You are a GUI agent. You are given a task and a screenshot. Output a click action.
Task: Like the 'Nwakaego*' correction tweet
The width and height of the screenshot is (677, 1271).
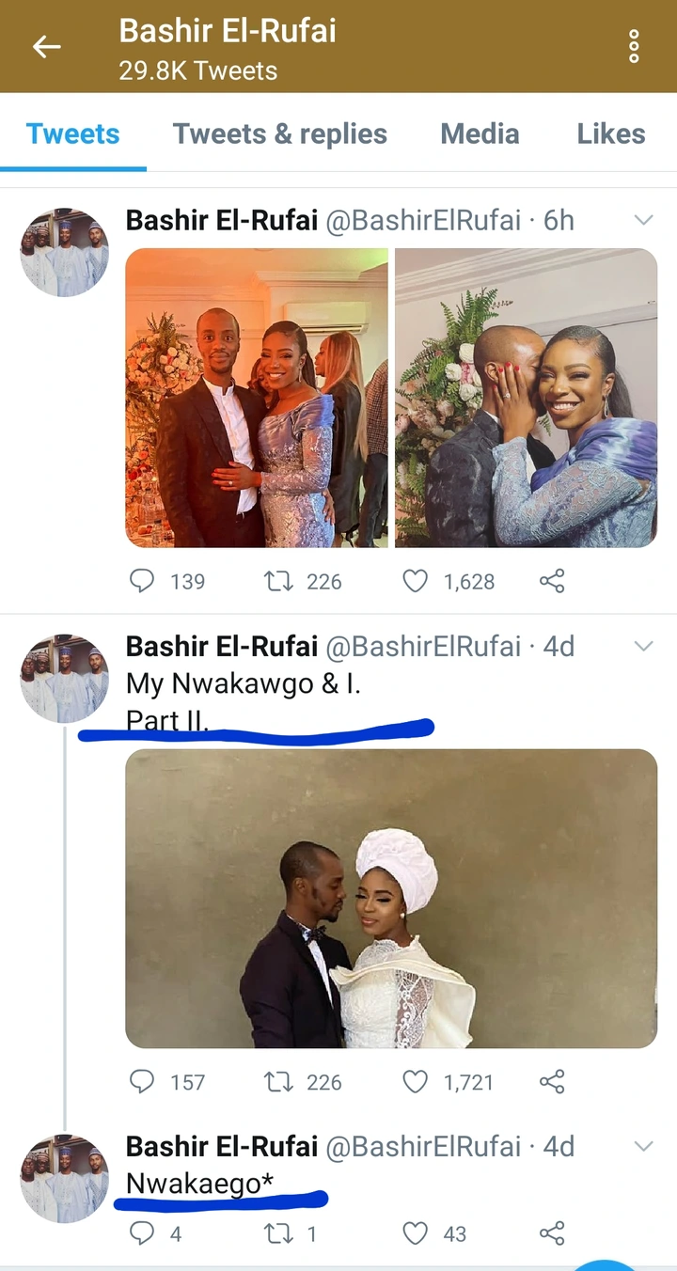pos(415,1232)
